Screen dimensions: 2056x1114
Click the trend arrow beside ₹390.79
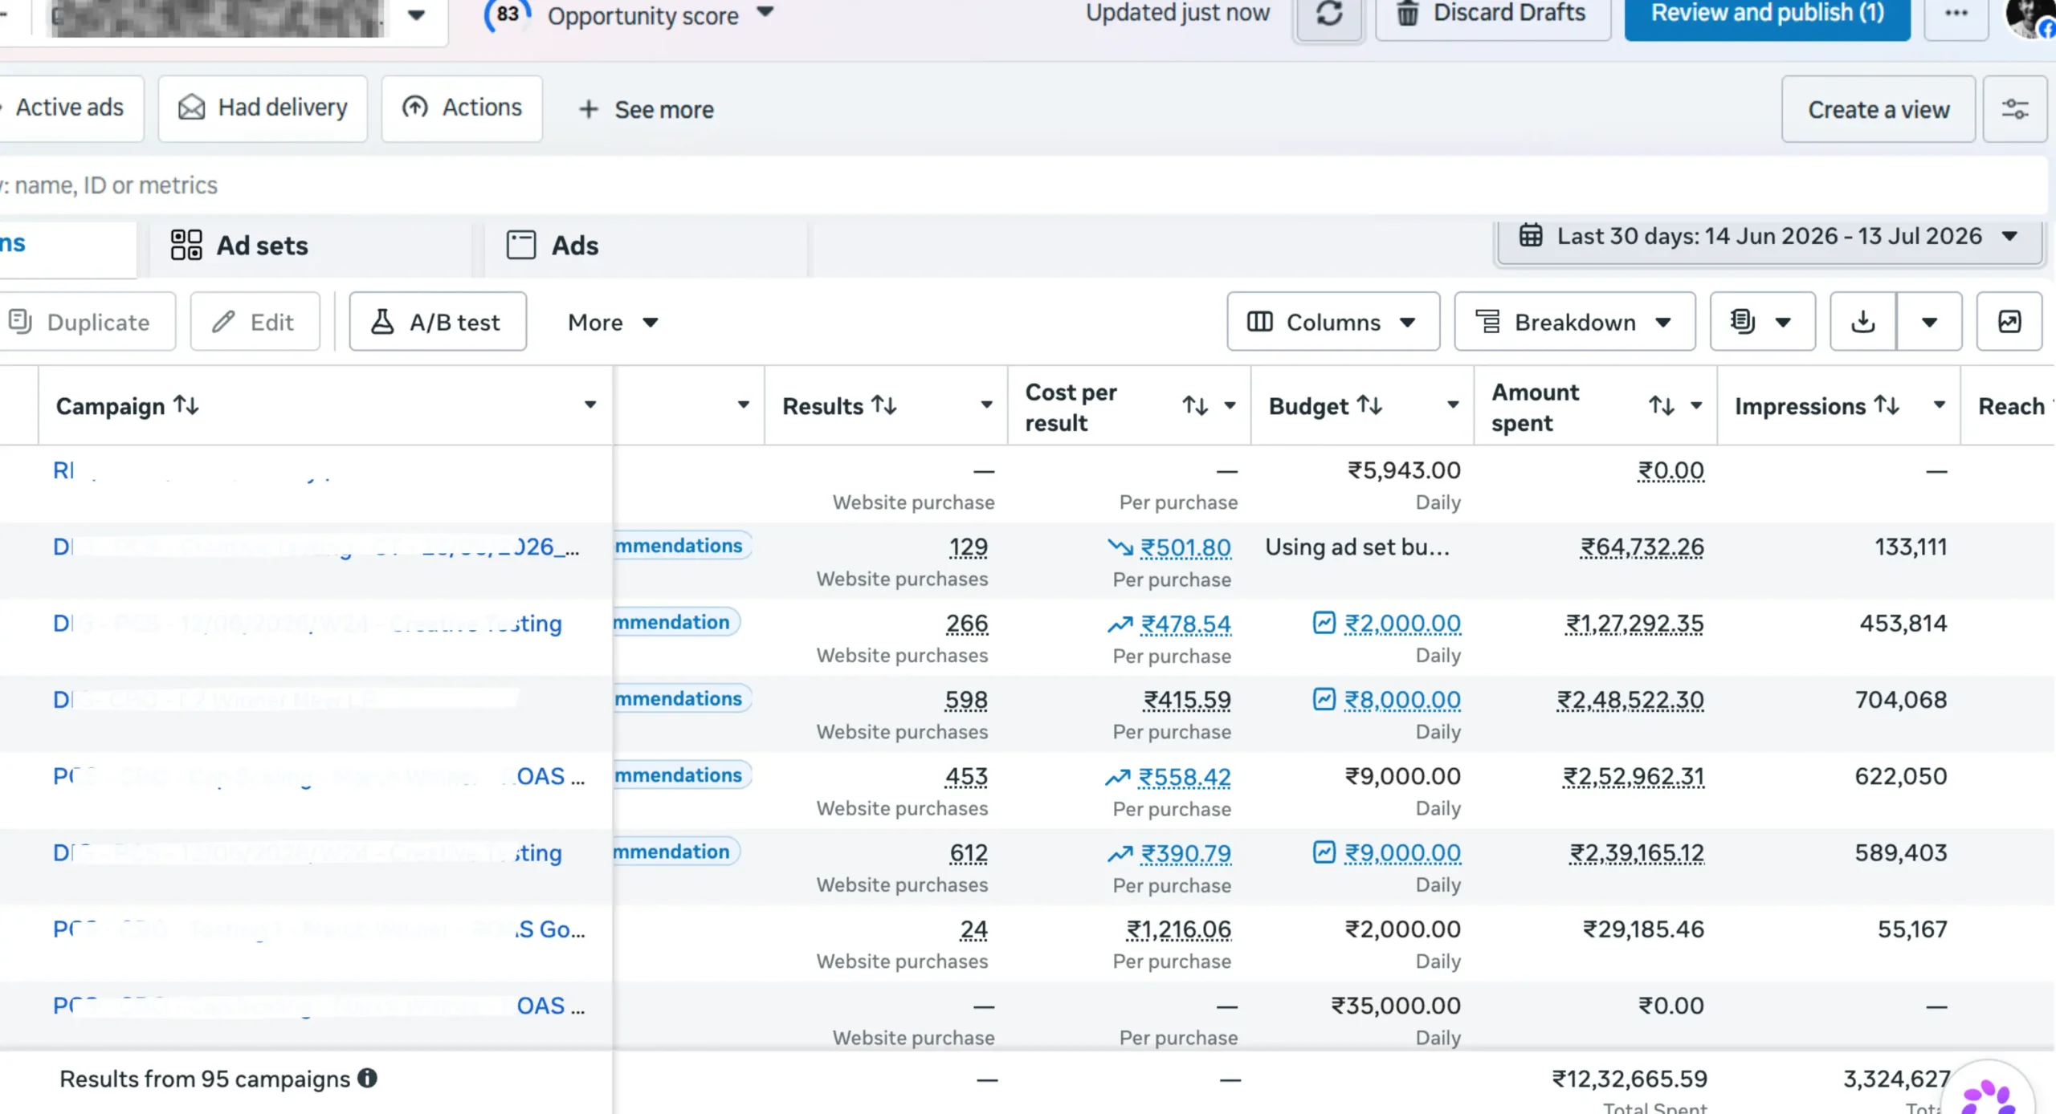click(x=1120, y=853)
